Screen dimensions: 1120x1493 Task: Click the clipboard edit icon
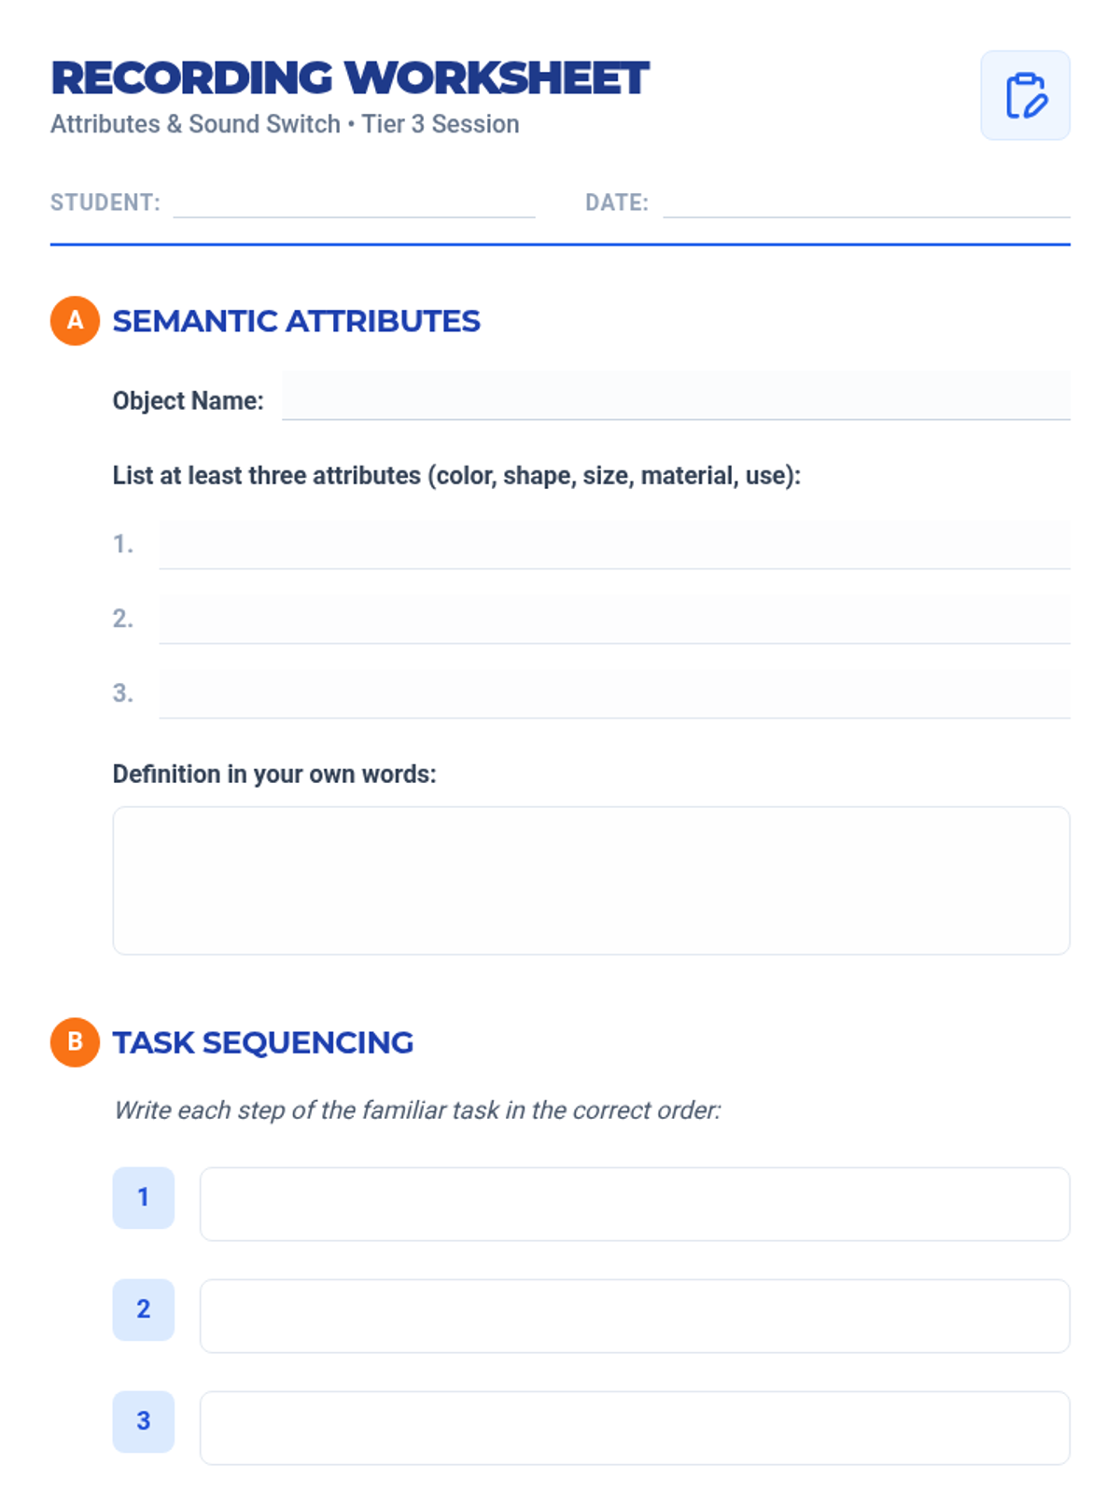[x=1025, y=95]
